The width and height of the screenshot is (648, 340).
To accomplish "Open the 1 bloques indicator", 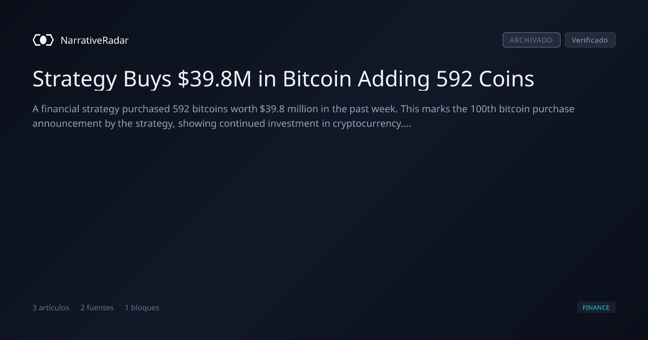I will 142,308.
